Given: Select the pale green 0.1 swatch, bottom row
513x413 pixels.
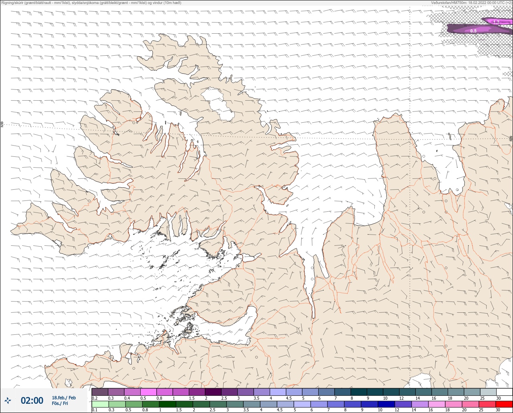Looking at the screenshot, I should coord(100,404).
